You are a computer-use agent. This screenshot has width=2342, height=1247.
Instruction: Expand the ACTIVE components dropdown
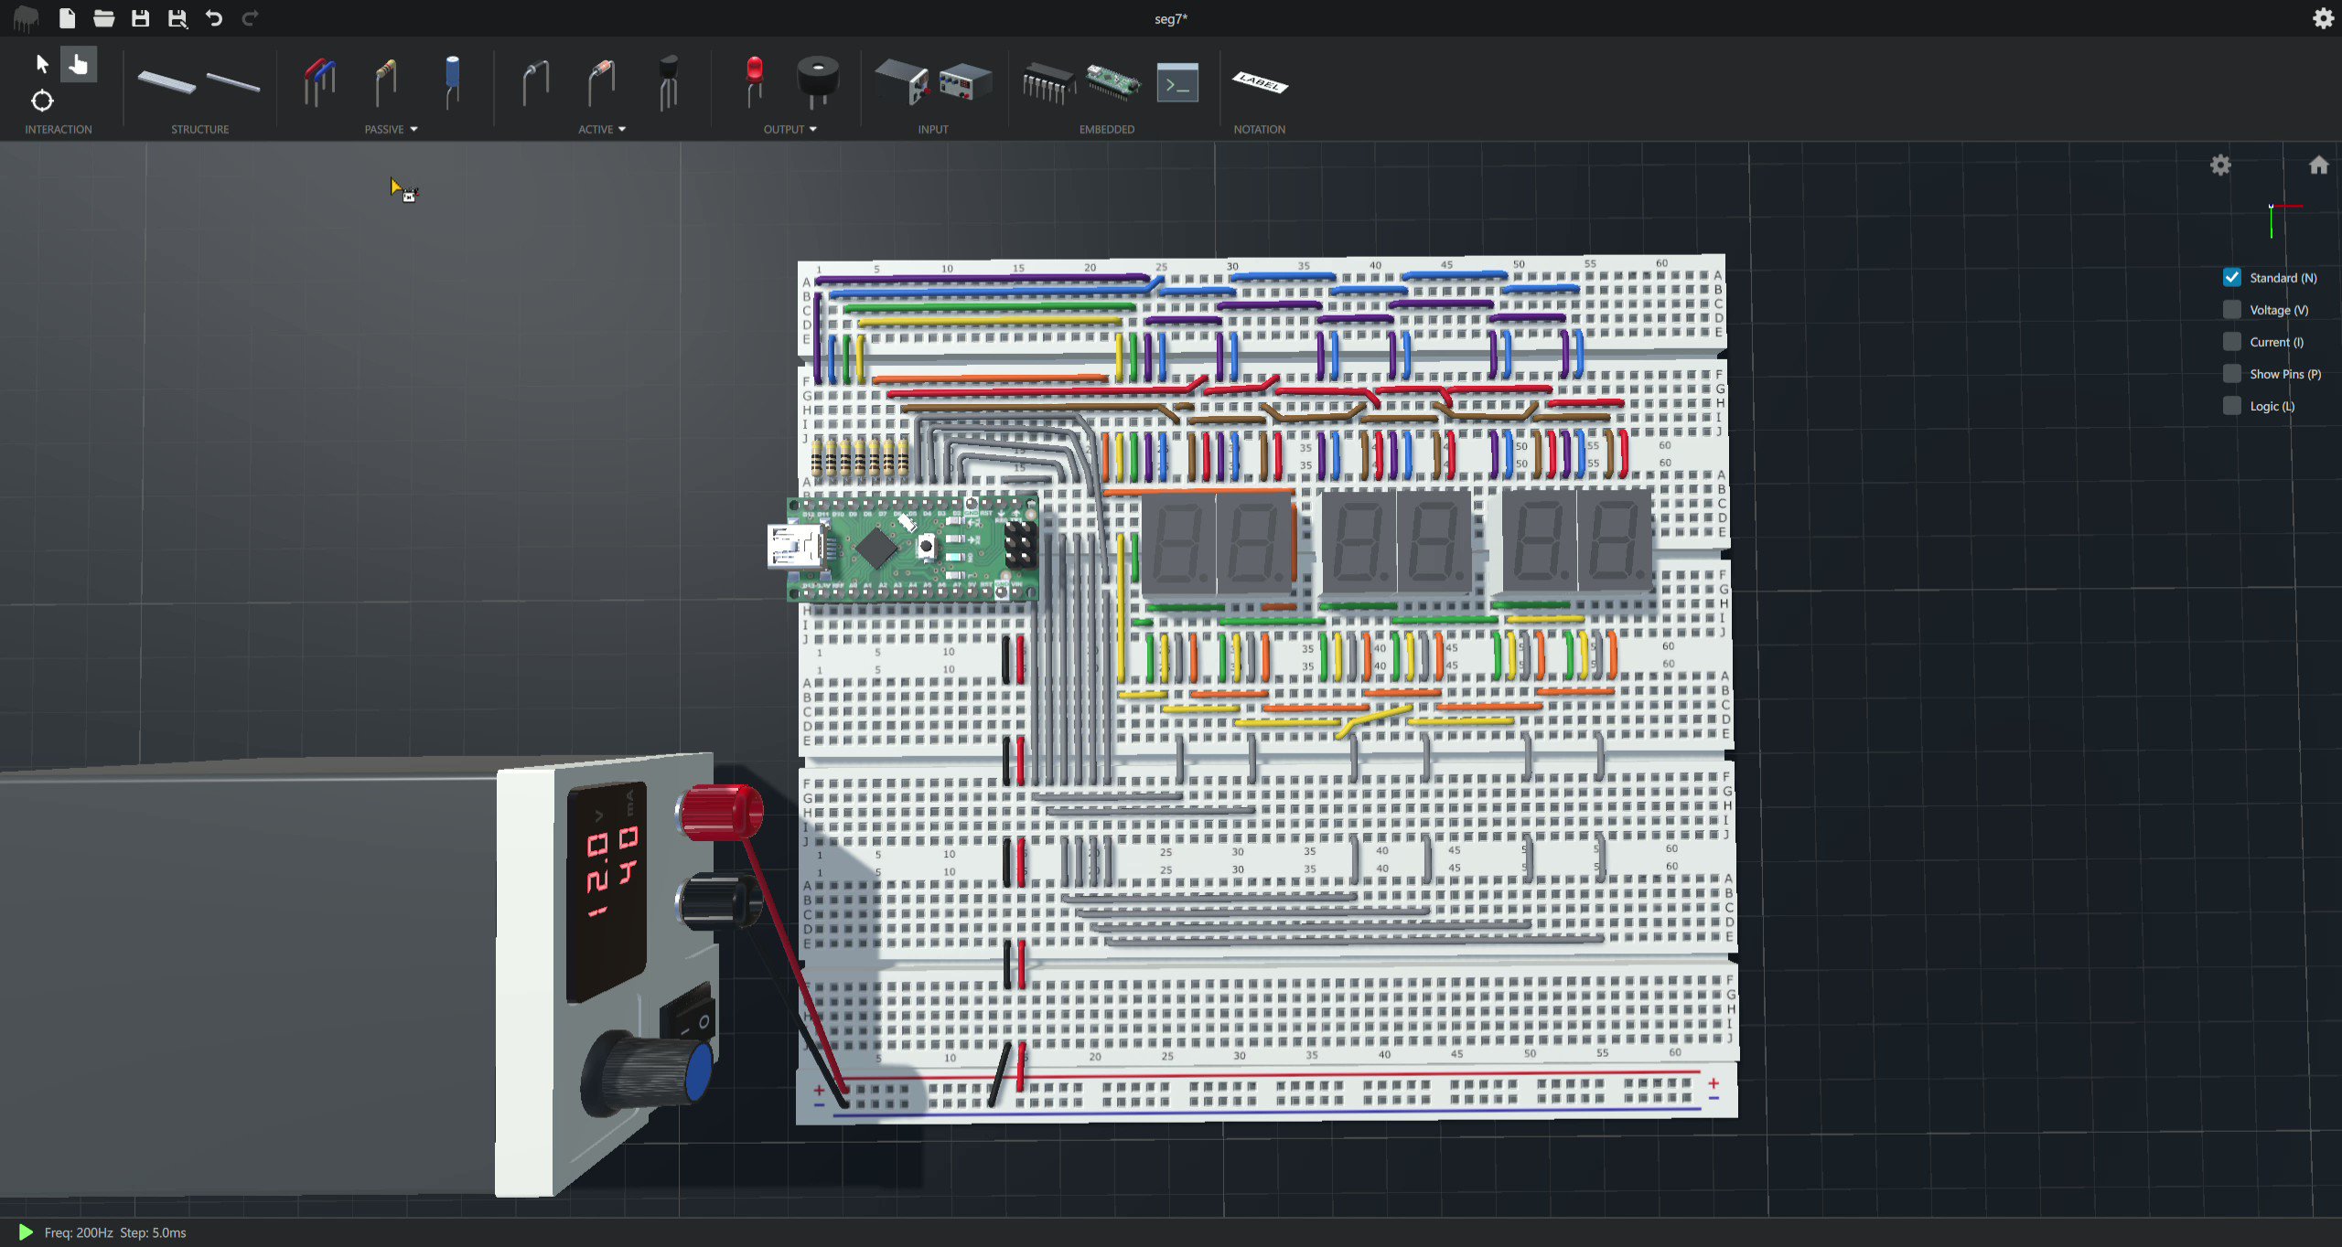(602, 129)
